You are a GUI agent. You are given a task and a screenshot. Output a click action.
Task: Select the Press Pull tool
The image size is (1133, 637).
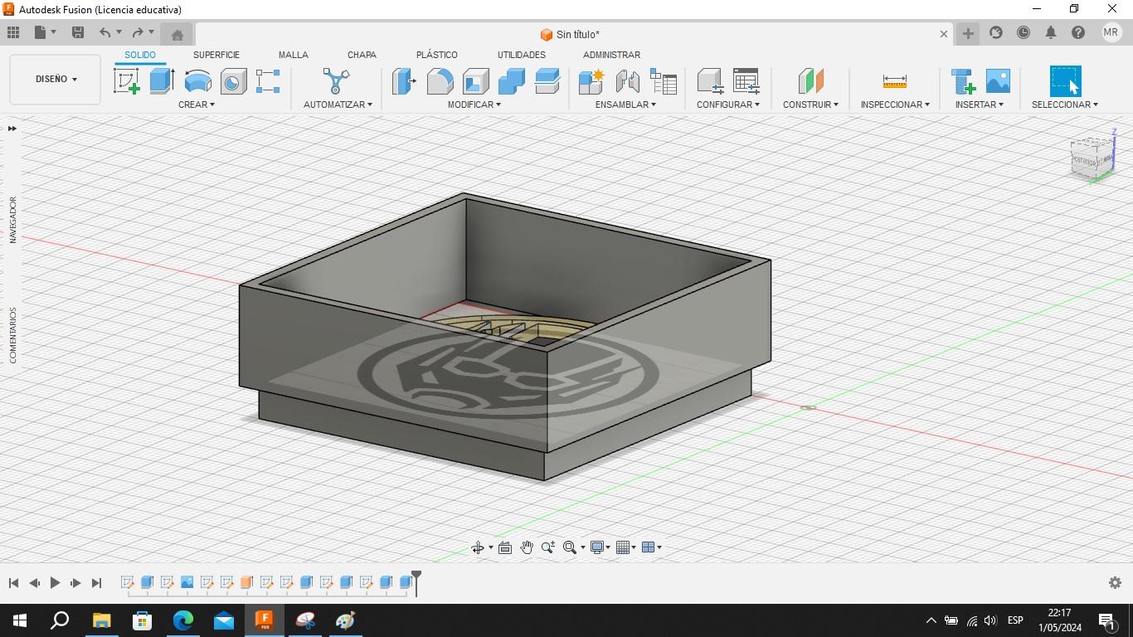pos(404,81)
